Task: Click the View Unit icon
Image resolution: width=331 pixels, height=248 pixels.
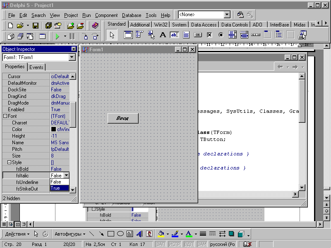Action: coord(11,36)
